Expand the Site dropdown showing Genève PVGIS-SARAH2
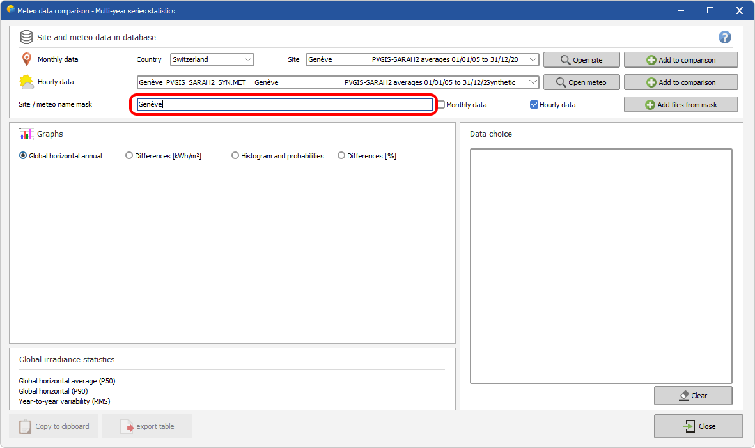The image size is (755, 448). 423,59
